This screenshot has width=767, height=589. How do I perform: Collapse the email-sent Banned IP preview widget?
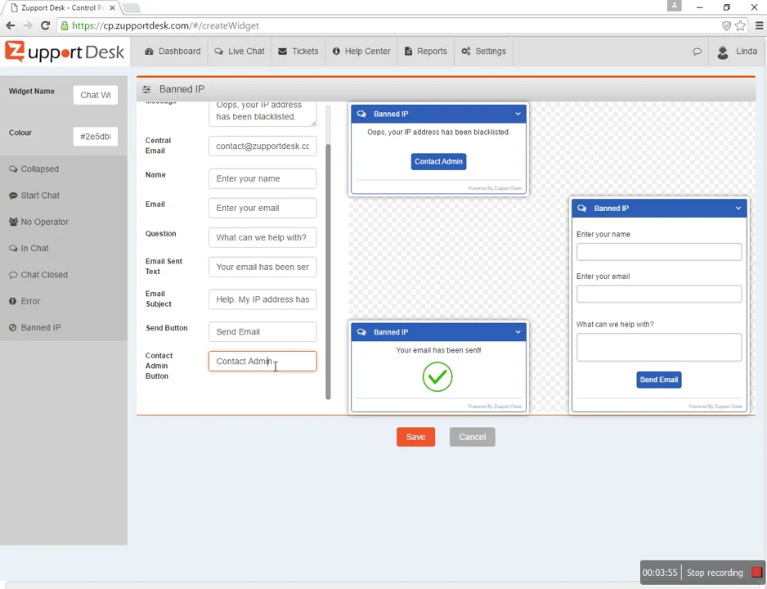pos(518,332)
